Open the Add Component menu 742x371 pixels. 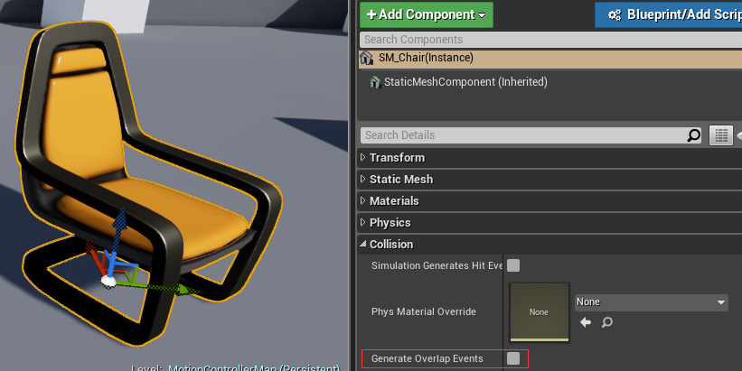click(x=427, y=14)
